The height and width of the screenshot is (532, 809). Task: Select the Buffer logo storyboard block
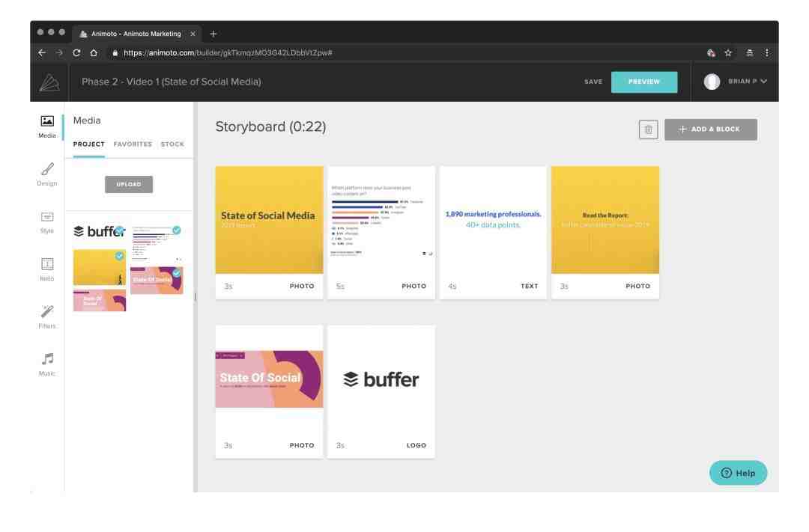tap(381, 391)
